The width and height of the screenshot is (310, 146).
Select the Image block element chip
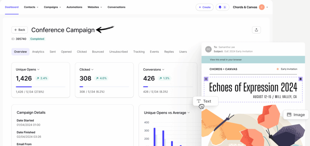coord(296,115)
